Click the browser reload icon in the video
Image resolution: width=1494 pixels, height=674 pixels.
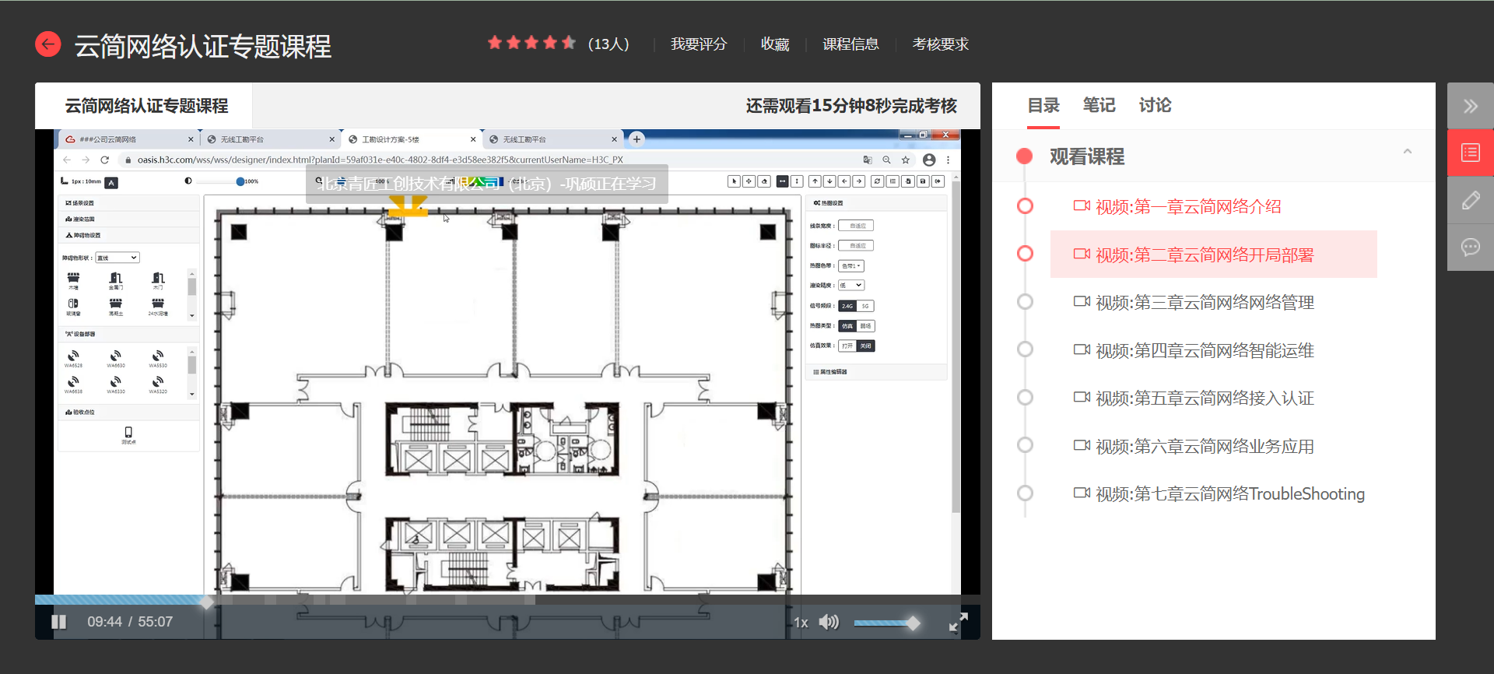pos(104,160)
